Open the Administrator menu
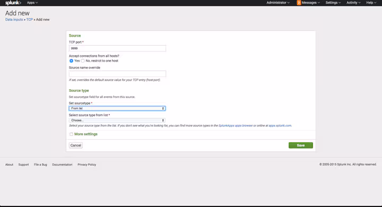Image resolution: width=382 pixels, height=207 pixels. click(x=278, y=3)
